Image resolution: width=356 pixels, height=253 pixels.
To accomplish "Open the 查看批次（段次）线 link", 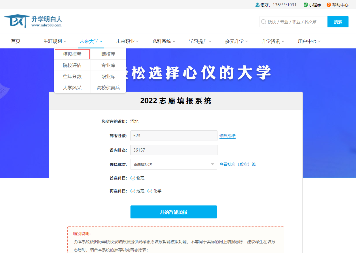I will click(x=238, y=164).
